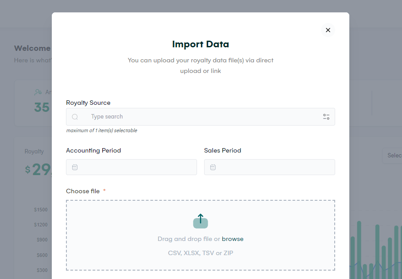Click the Royalty Source search field
The width and height of the screenshot is (402, 279).
201,117
